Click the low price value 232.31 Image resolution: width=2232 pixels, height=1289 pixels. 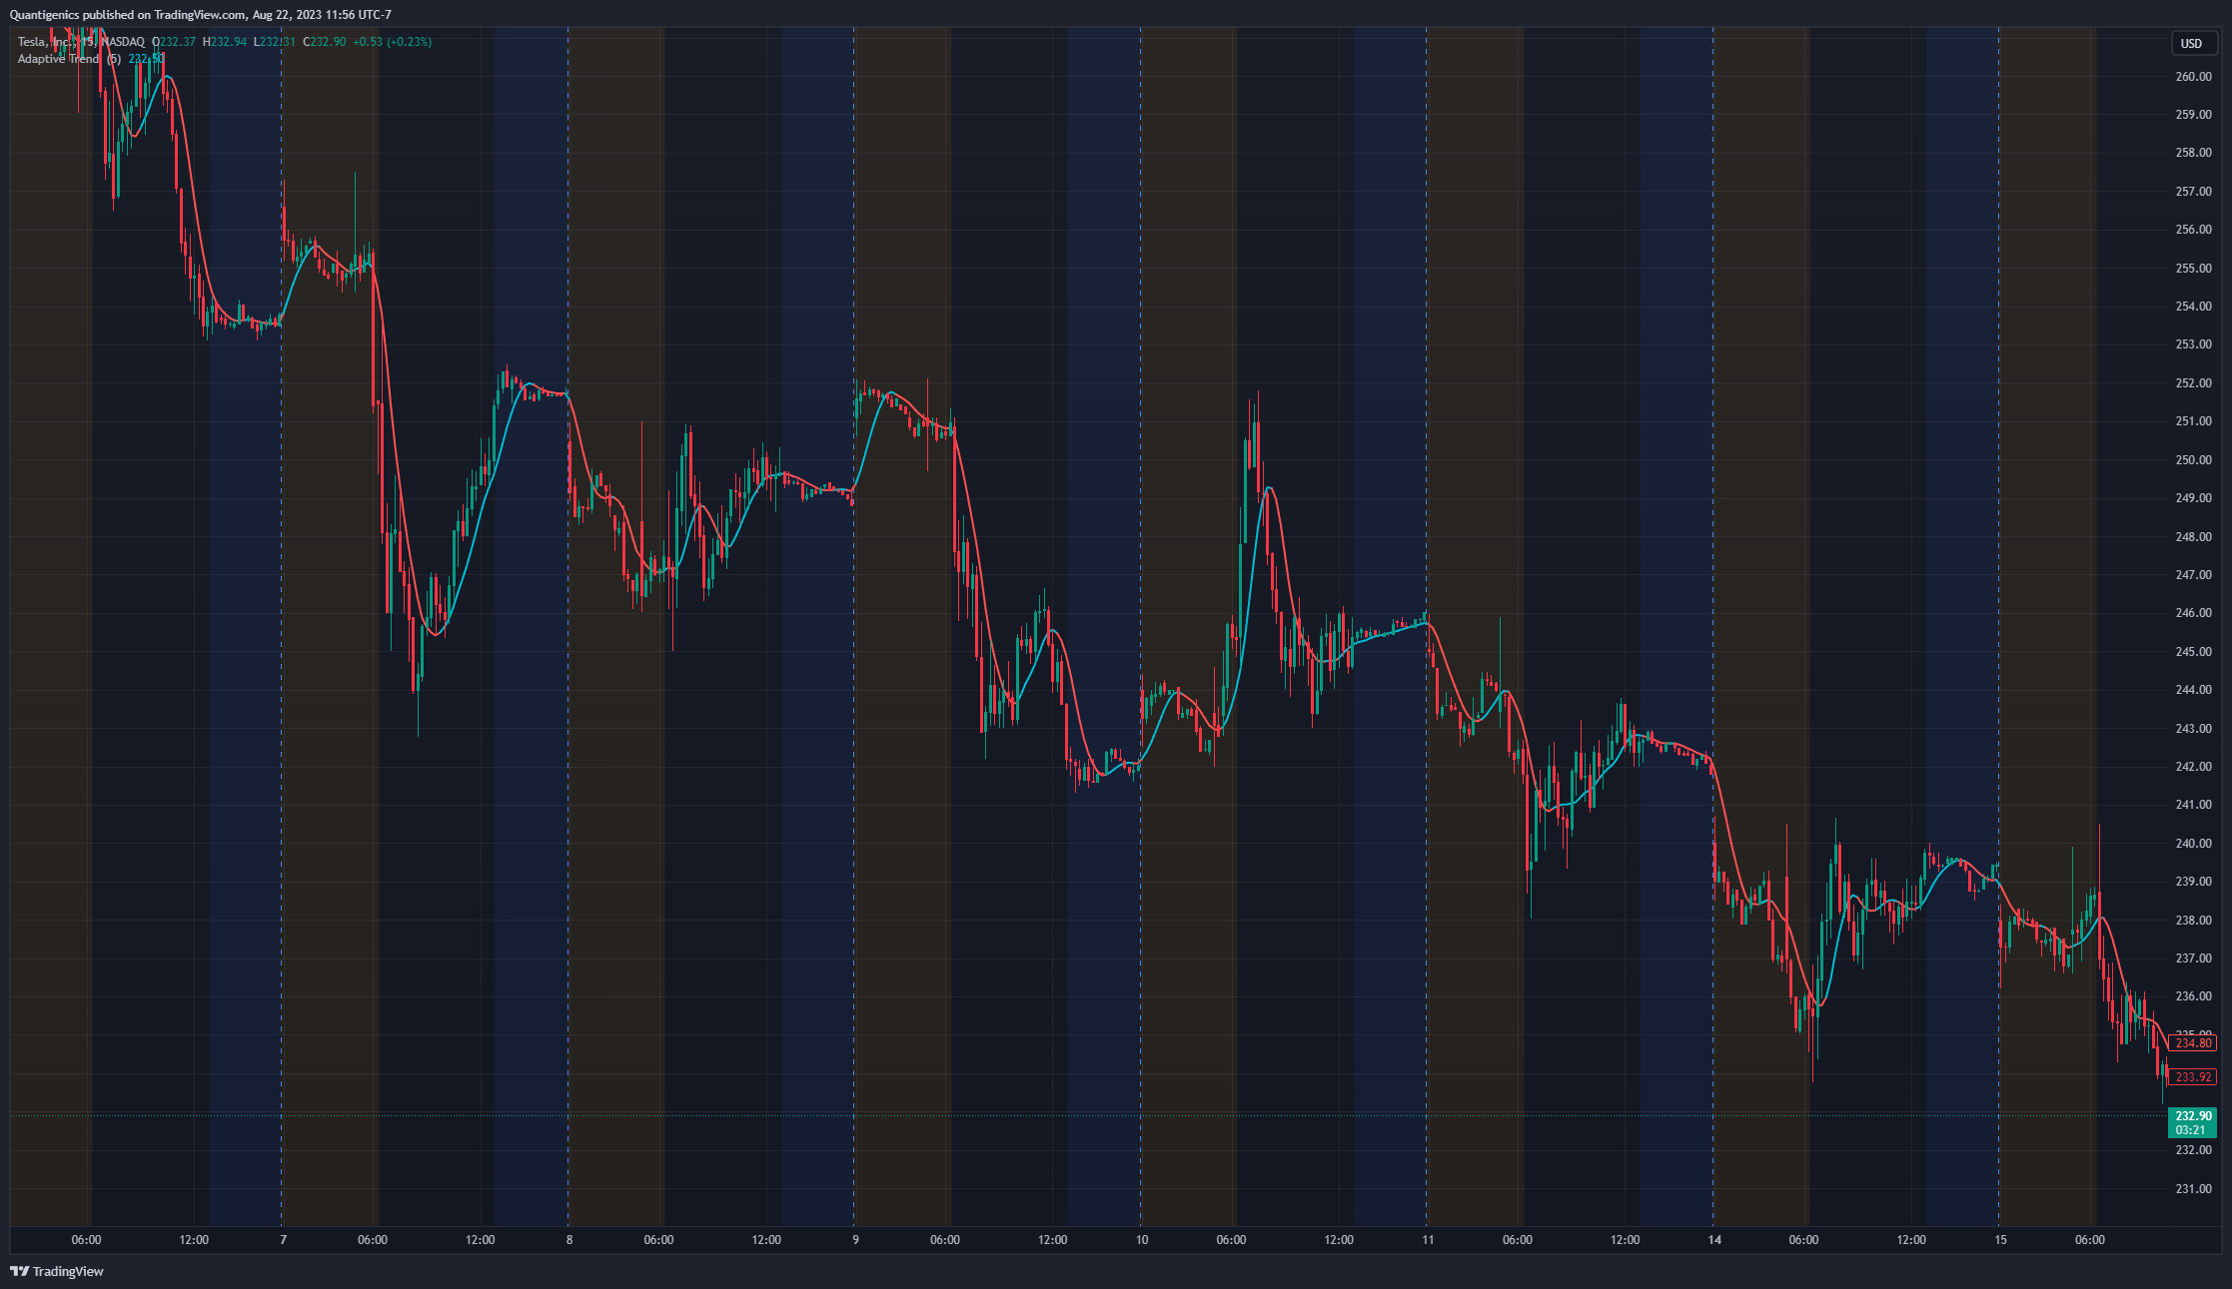pos(278,42)
